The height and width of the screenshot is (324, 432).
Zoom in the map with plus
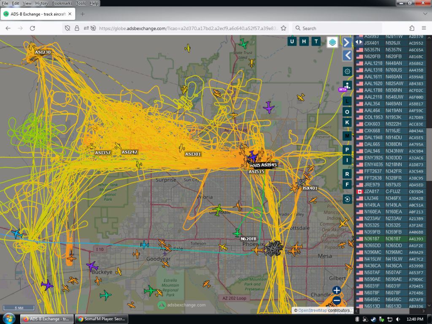(x=336, y=290)
